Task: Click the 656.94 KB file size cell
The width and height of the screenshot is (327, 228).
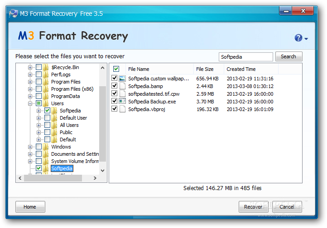Action: [207, 79]
